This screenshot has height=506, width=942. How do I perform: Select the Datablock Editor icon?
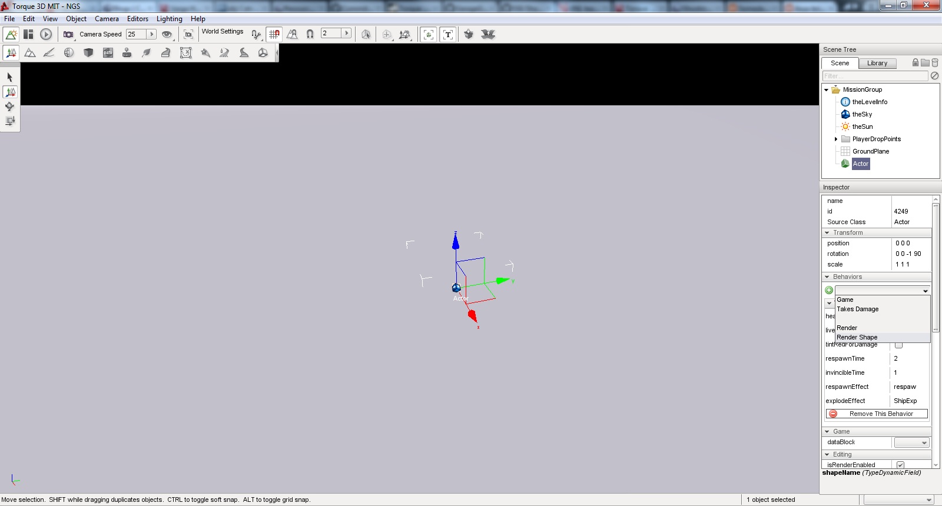pos(108,53)
